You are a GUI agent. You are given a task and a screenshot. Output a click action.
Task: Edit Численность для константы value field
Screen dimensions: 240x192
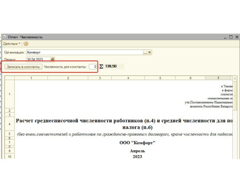coord(93,67)
